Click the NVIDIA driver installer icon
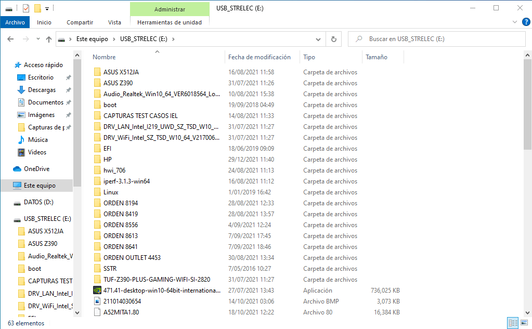 tap(97, 290)
